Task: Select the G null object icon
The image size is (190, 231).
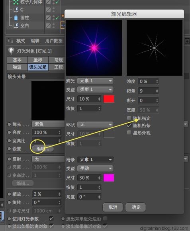Action: (16, 10)
